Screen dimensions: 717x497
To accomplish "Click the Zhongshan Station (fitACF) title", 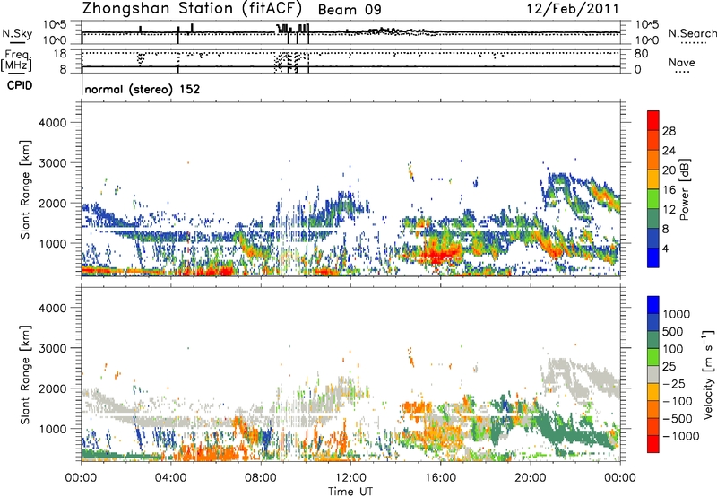I will [x=192, y=9].
